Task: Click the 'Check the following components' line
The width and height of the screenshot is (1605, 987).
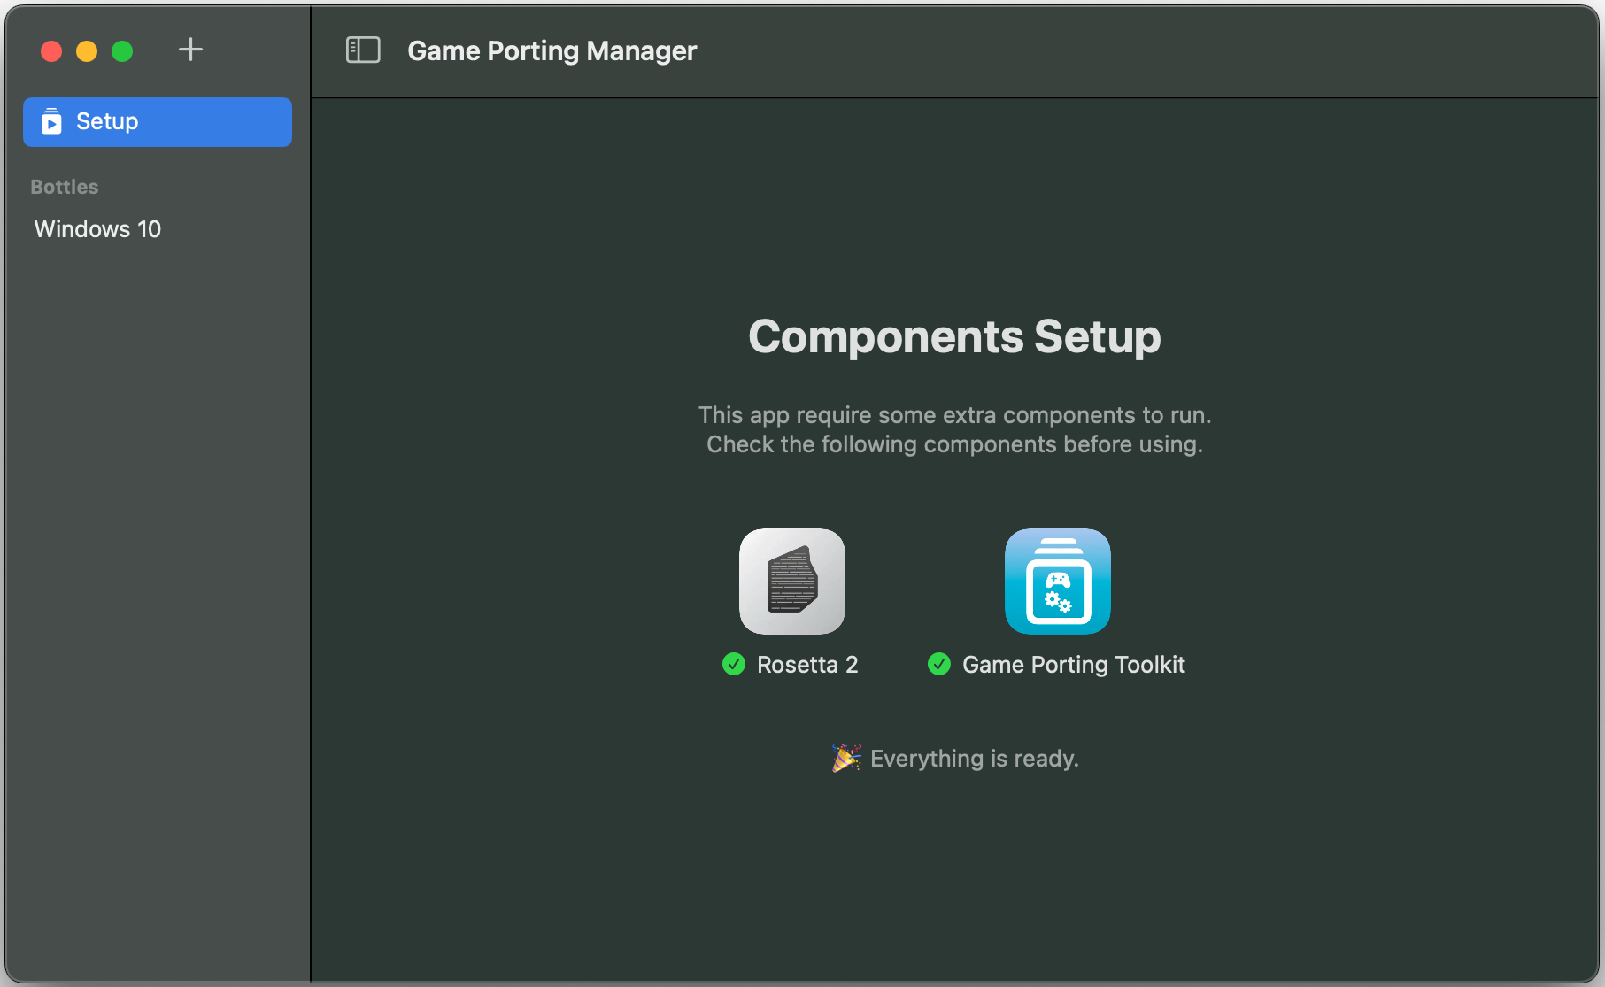Action: (x=954, y=444)
